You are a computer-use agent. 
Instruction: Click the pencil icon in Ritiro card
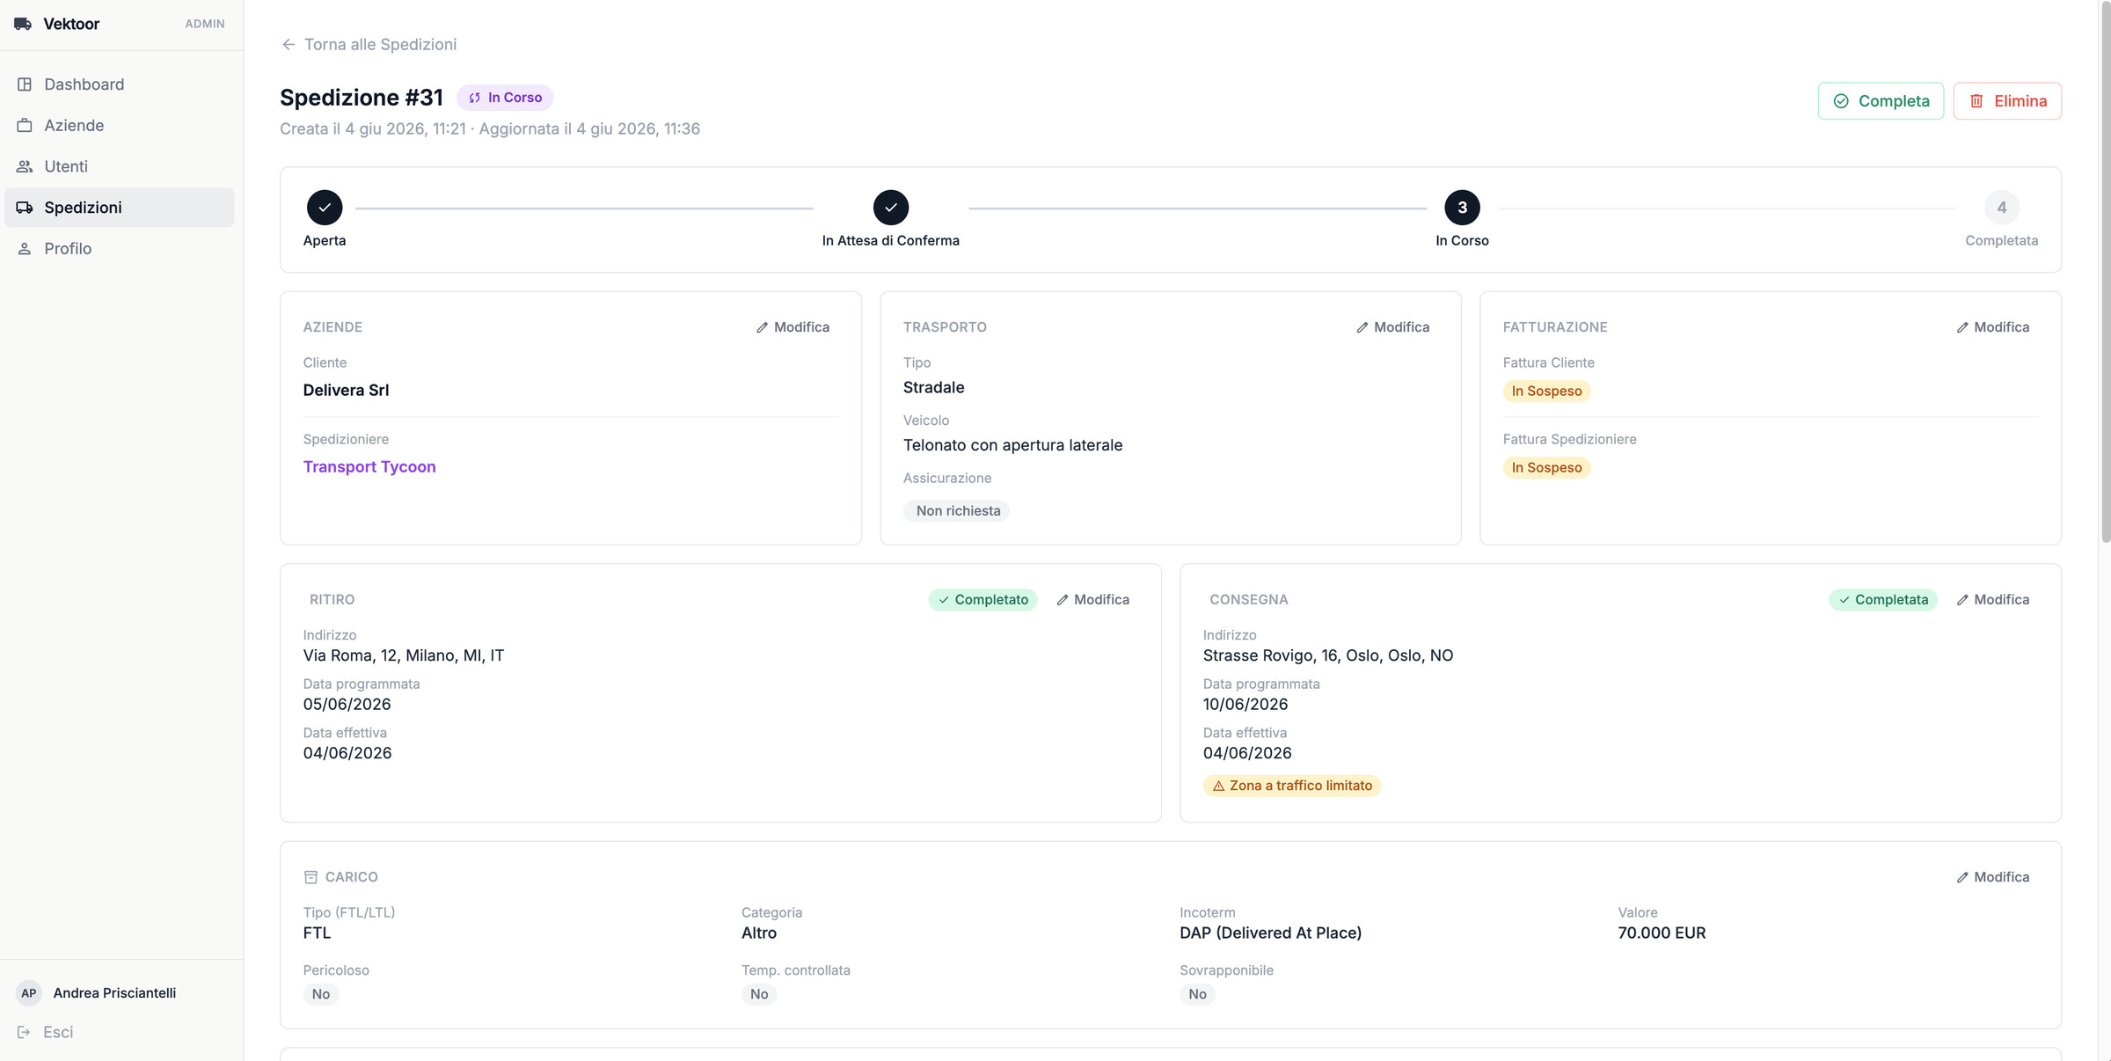click(1063, 600)
